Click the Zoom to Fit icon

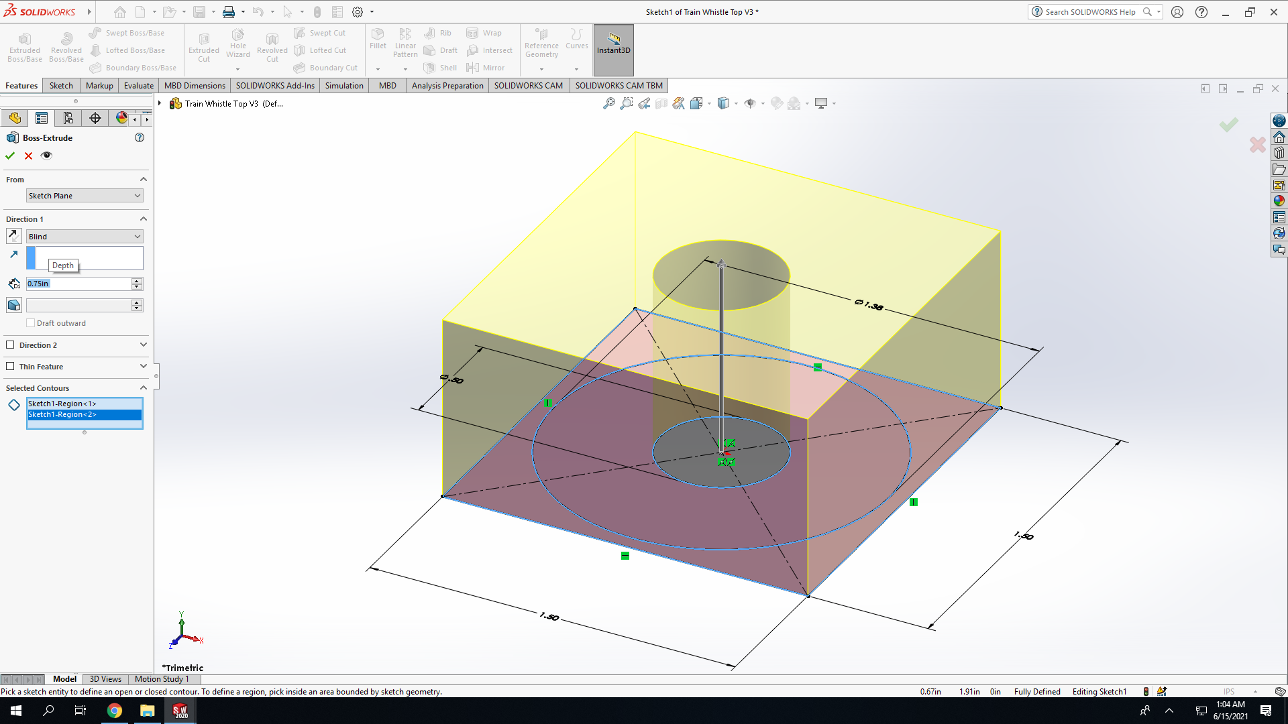[x=608, y=103]
